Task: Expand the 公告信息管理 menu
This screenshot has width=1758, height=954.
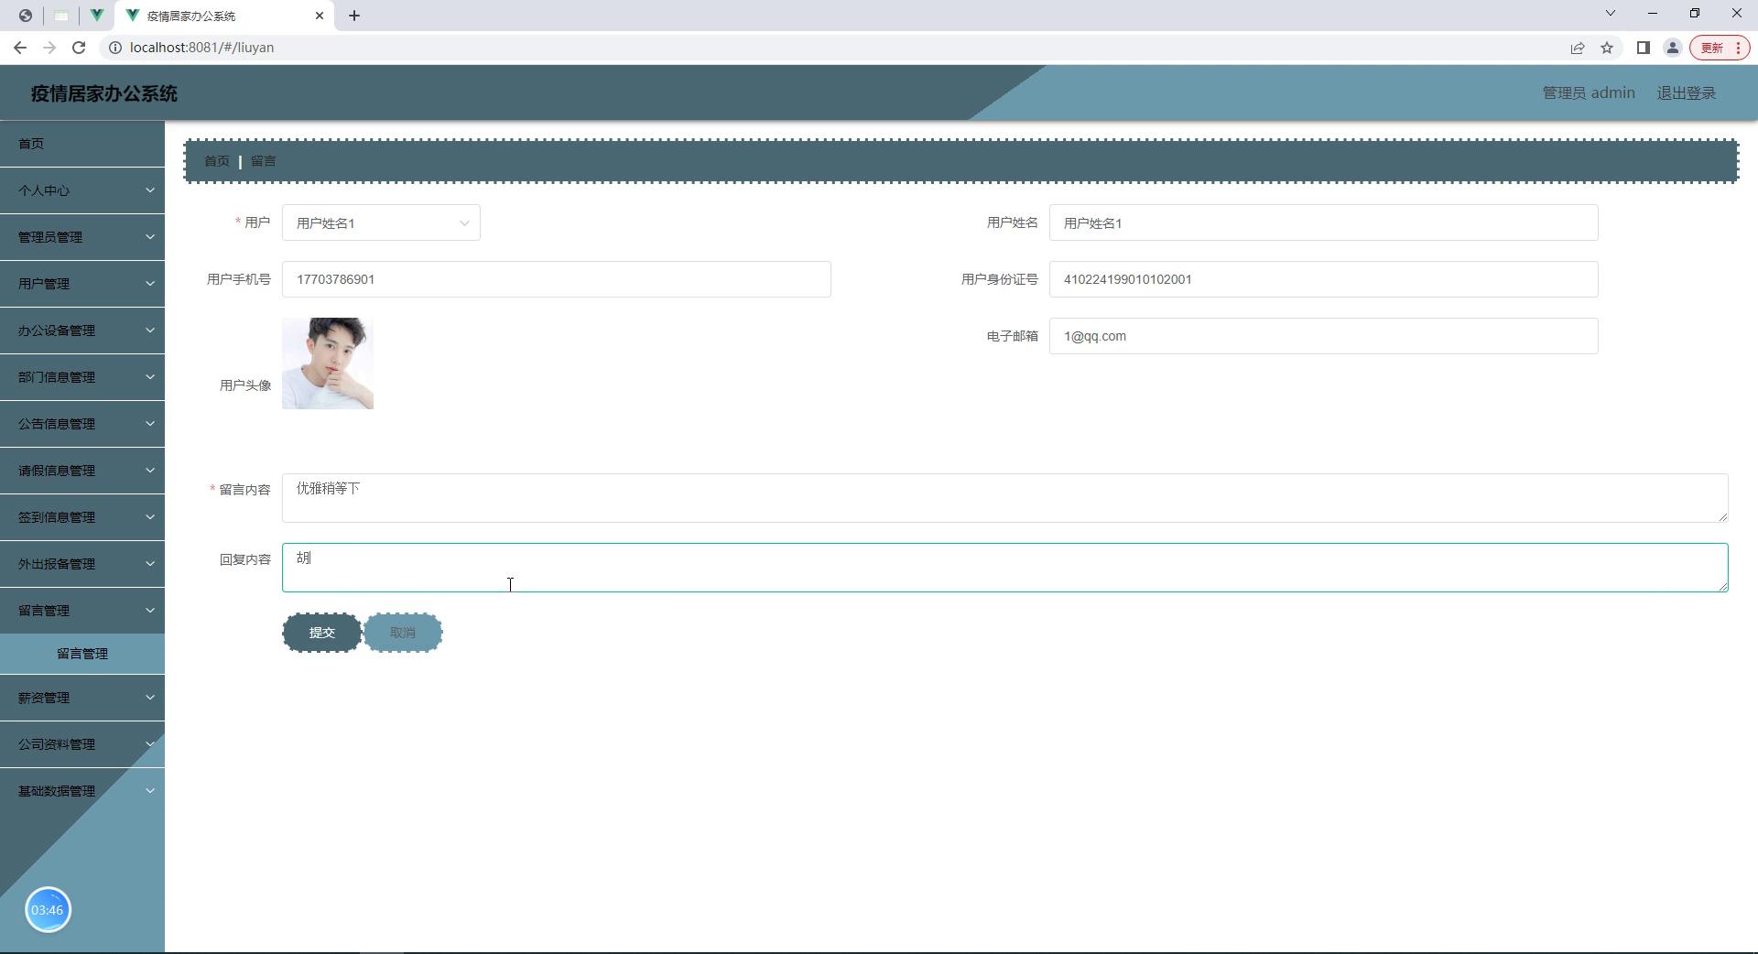Action: tap(82, 424)
